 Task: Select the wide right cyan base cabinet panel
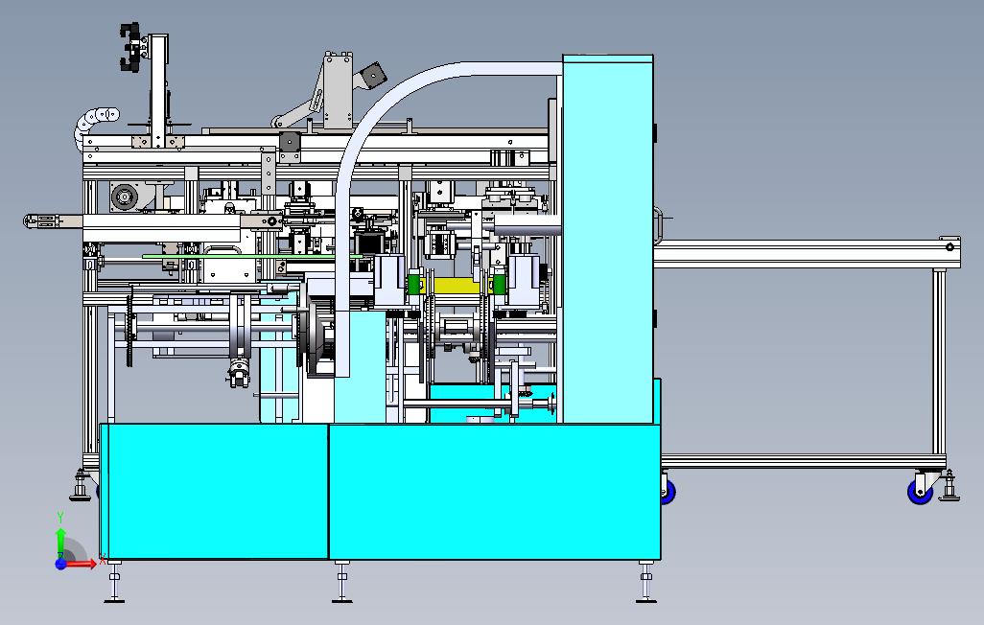point(495,492)
